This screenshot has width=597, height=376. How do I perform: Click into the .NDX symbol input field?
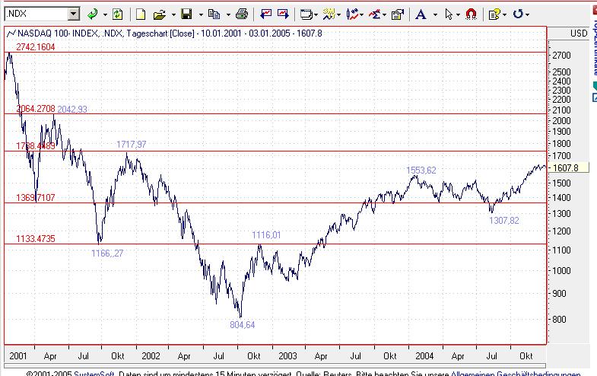tap(37, 14)
